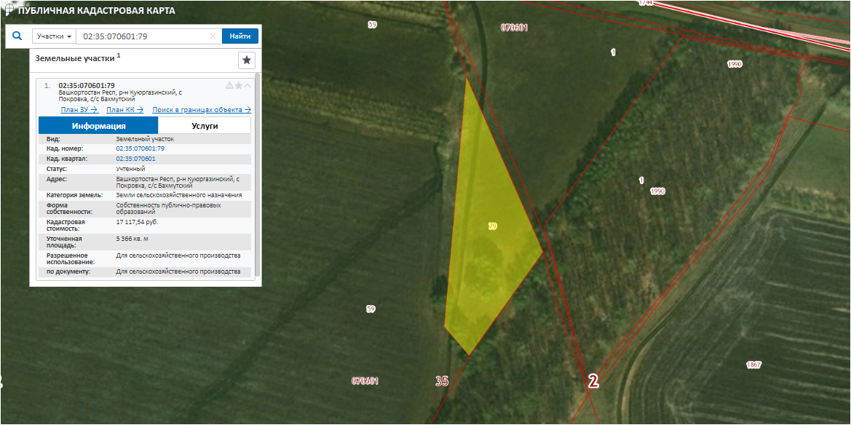Click the warning triangle icon in result

[x=229, y=86]
